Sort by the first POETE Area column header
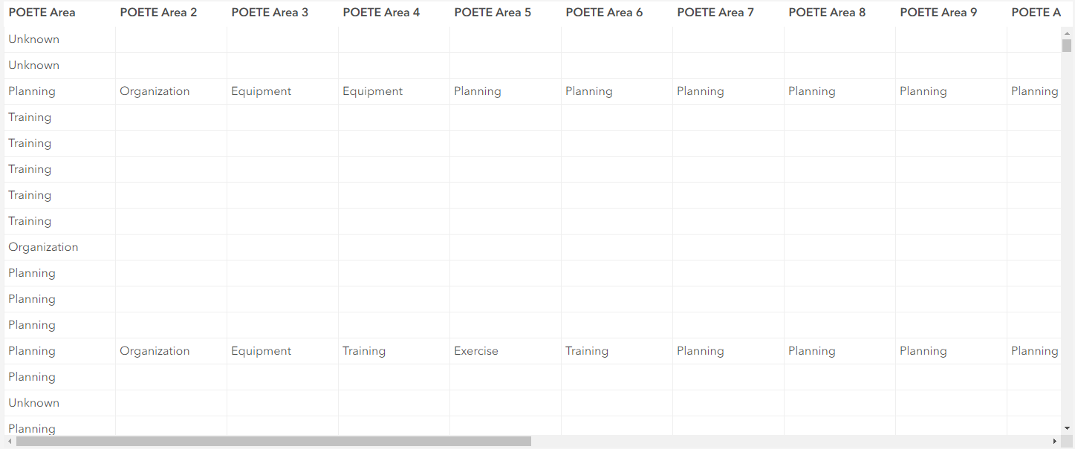1075x449 pixels. coord(42,13)
